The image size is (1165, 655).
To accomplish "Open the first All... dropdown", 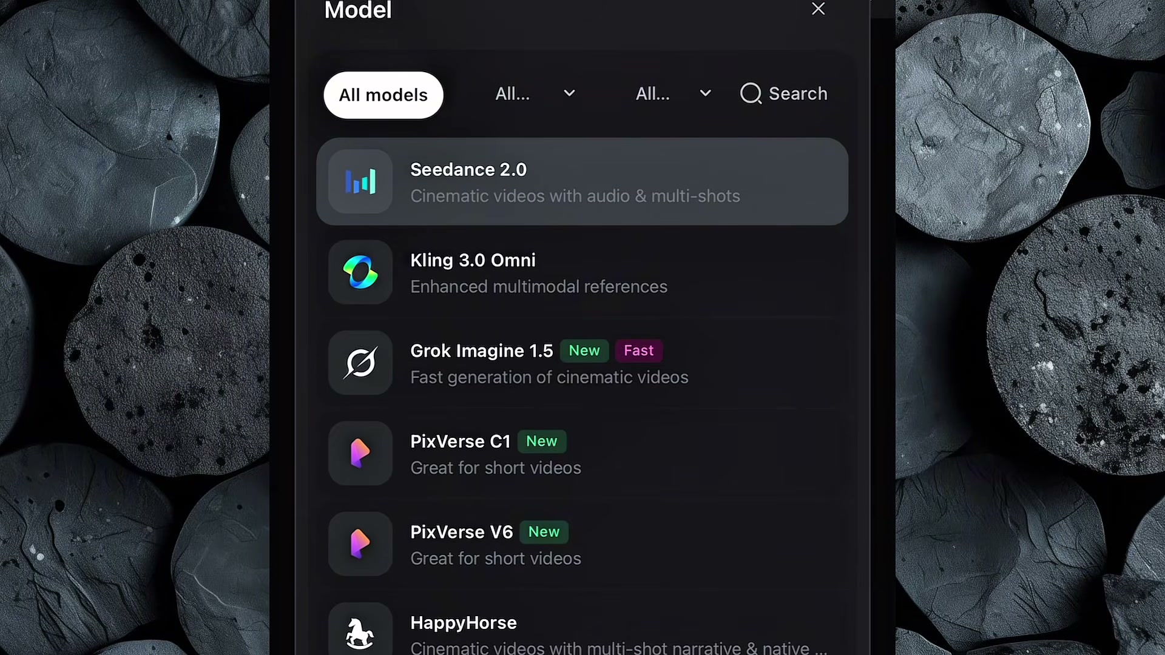I will tap(535, 94).
